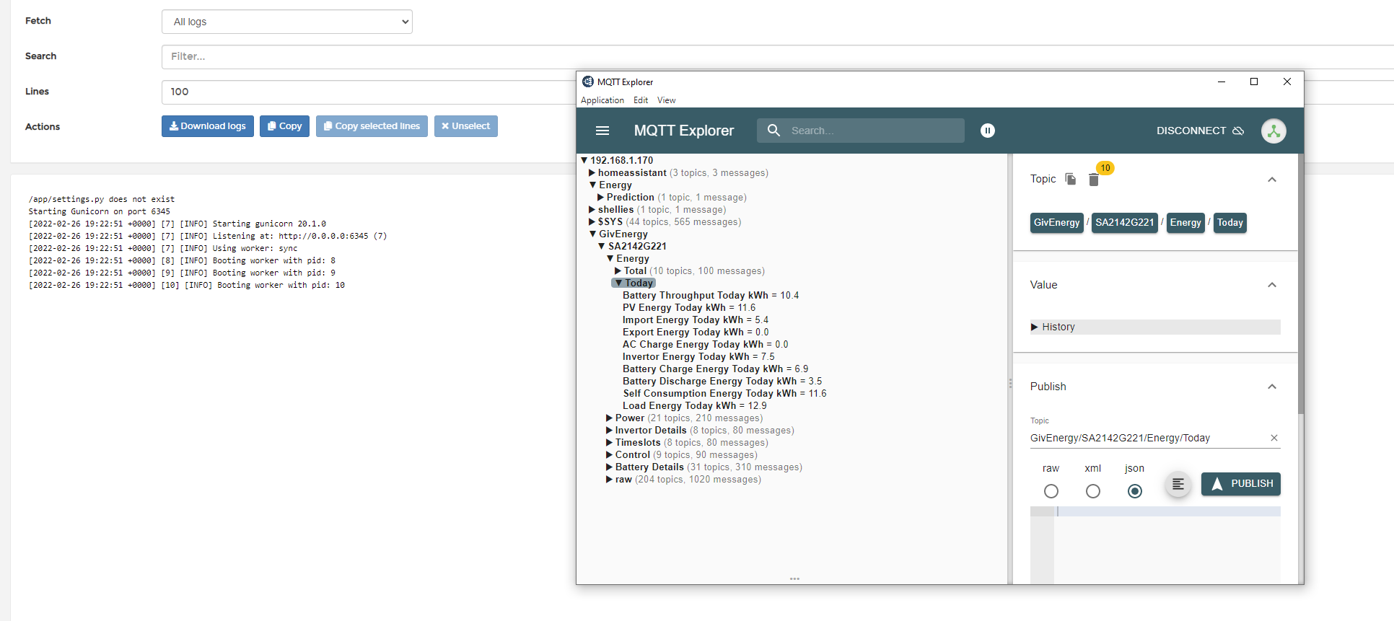Expand the Battery Details topic node
Image resolution: width=1394 pixels, height=621 pixels.
tap(610, 467)
